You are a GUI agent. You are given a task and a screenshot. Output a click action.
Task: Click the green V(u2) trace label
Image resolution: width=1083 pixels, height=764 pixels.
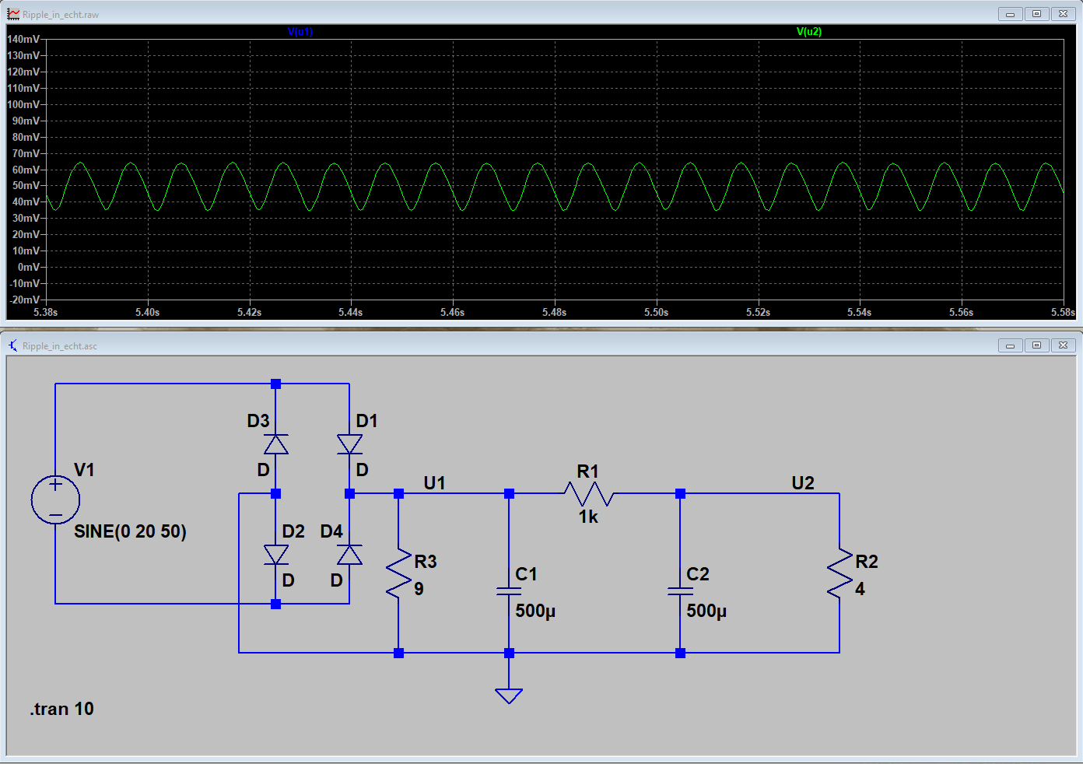(809, 32)
